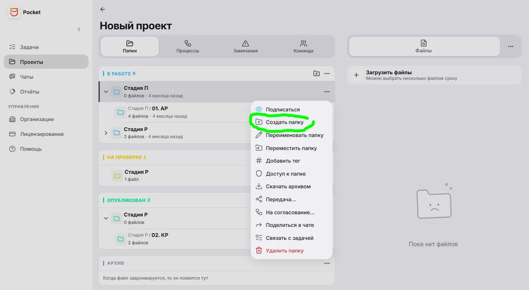
Task: Open the three-dot menu of Стадия П folder
Action: (327, 92)
